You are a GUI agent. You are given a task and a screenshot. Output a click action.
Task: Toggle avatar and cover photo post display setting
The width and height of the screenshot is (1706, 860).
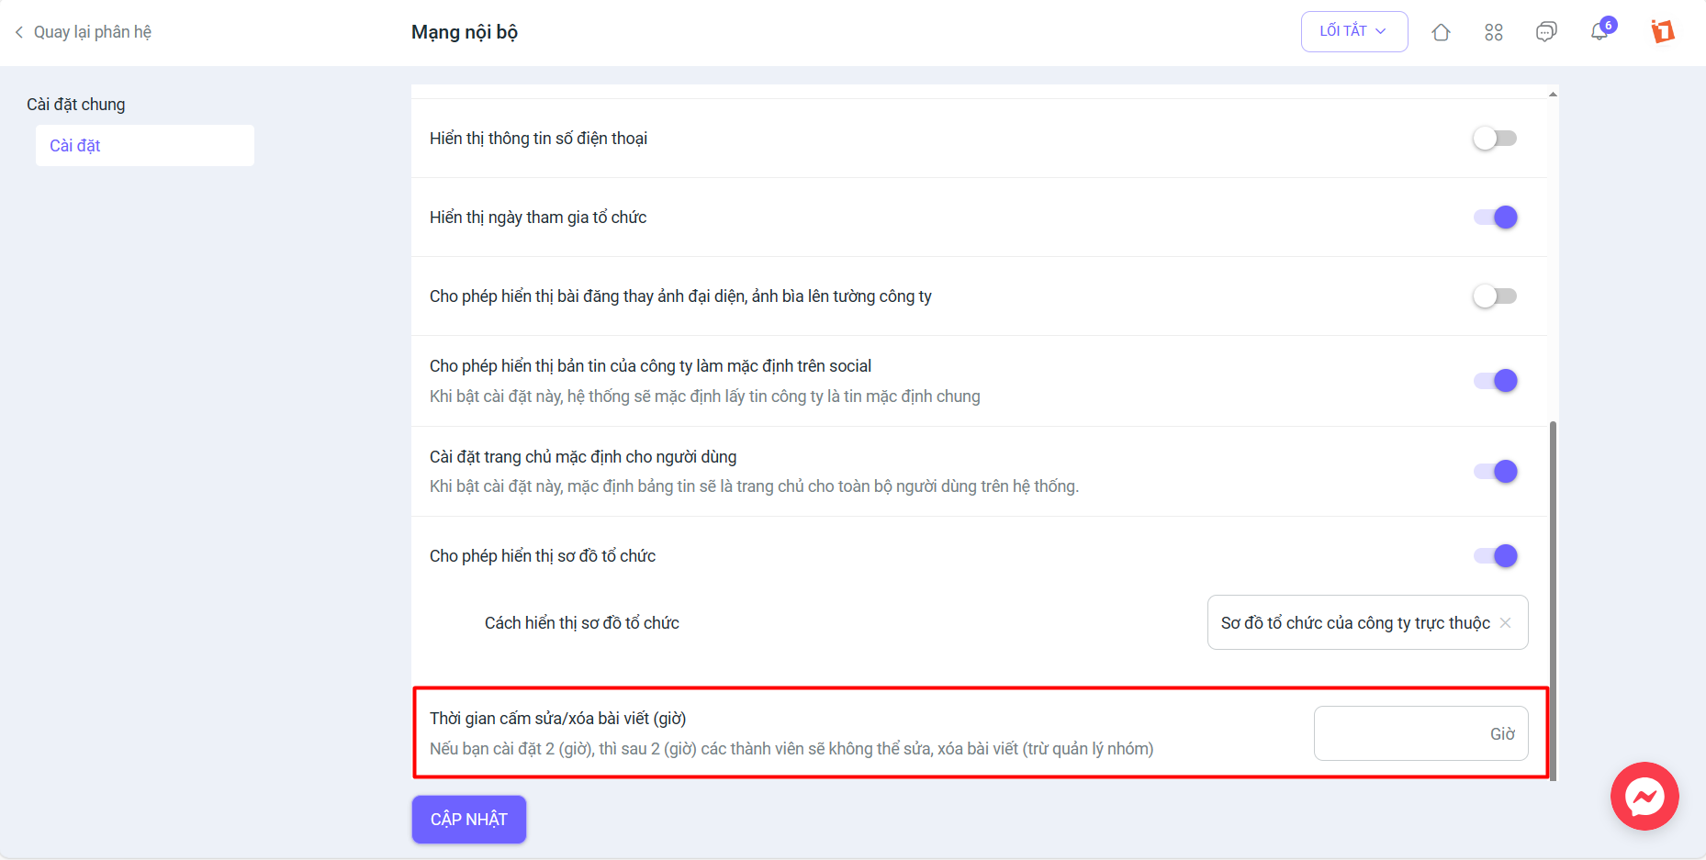point(1495,296)
